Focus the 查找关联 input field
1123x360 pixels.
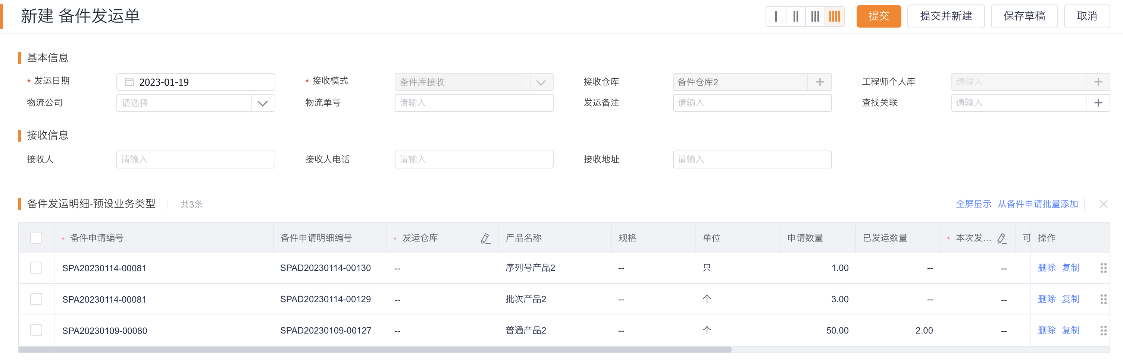[x=1019, y=103]
